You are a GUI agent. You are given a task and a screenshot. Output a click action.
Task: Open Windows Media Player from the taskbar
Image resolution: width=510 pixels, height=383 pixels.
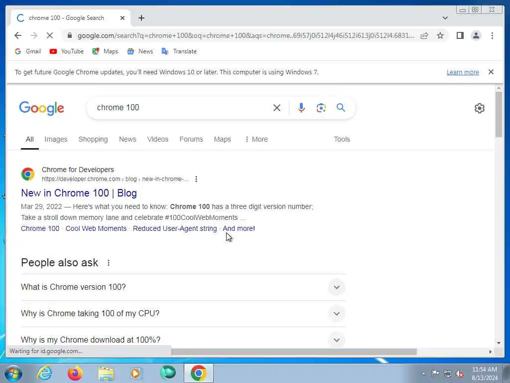[x=136, y=373]
